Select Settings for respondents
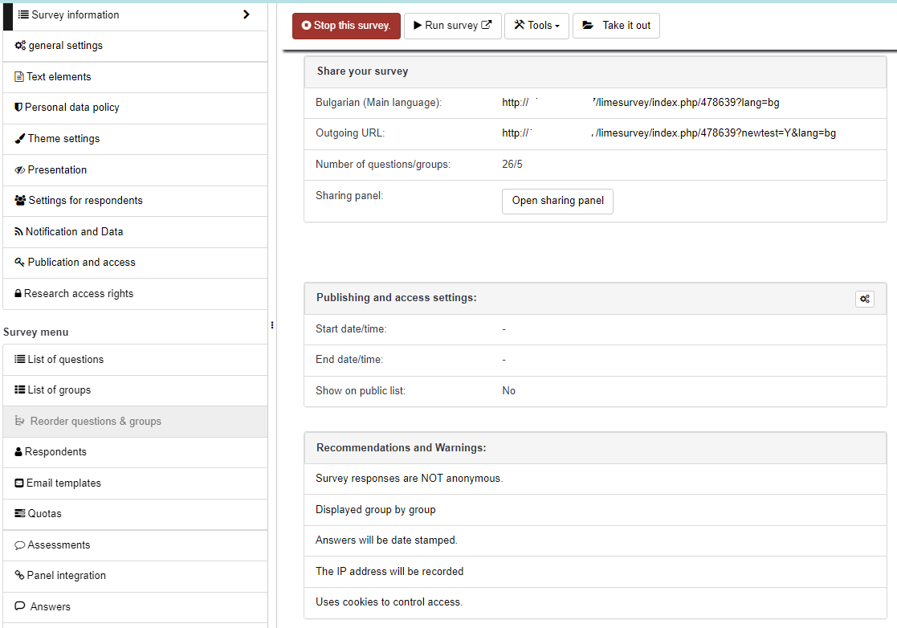897x628 pixels. point(135,201)
